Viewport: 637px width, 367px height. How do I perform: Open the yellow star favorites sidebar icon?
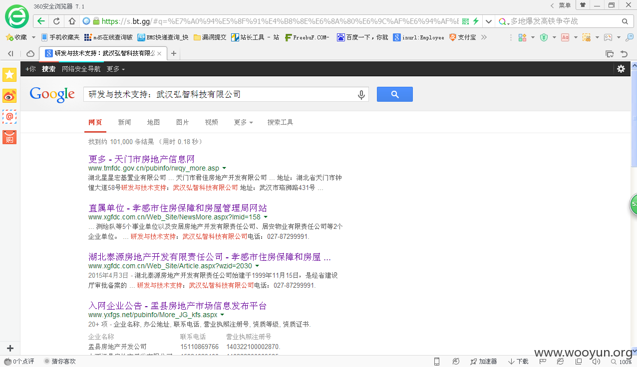(9, 75)
